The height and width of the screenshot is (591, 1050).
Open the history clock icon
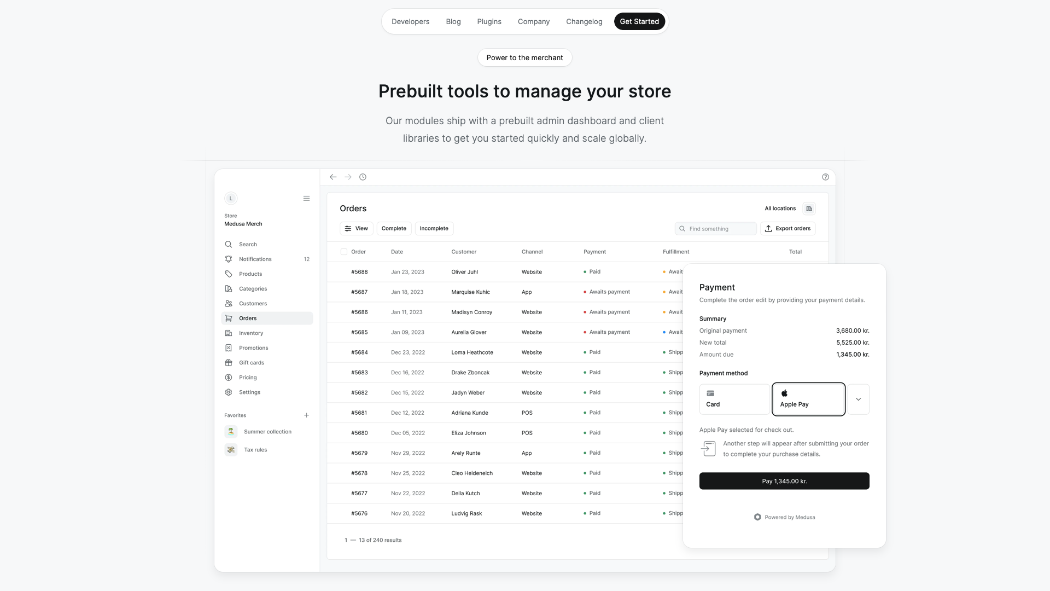[363, 177]
